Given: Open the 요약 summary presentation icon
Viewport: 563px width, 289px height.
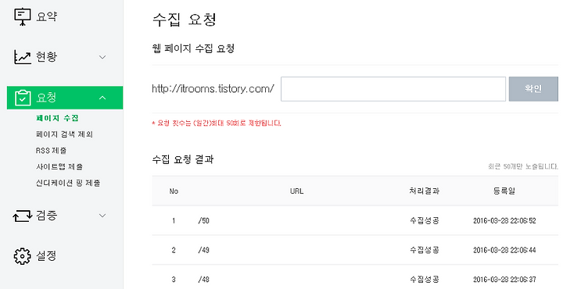Looking at the screenshot, I should [x=22, y=16].
